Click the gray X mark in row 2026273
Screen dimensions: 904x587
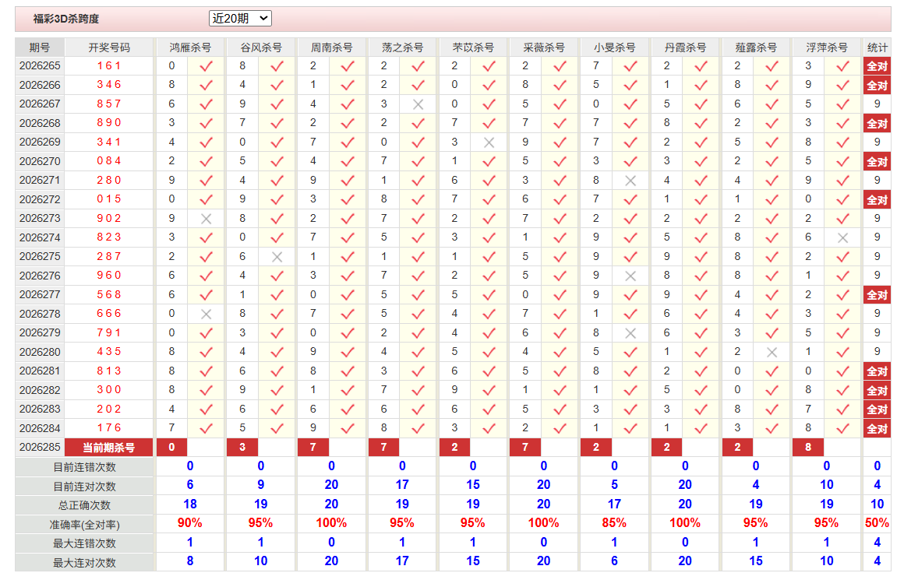206,219
